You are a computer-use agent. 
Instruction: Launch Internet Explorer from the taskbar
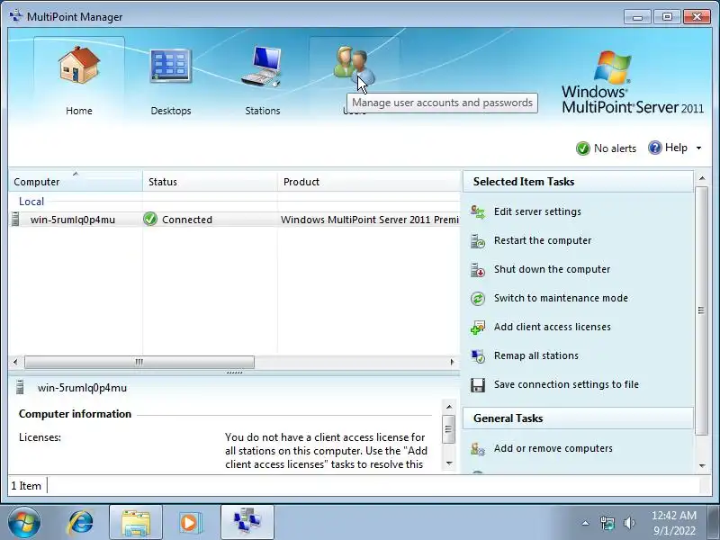(81, 523)
